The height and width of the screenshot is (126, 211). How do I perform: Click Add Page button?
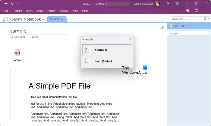click(177, 26)
